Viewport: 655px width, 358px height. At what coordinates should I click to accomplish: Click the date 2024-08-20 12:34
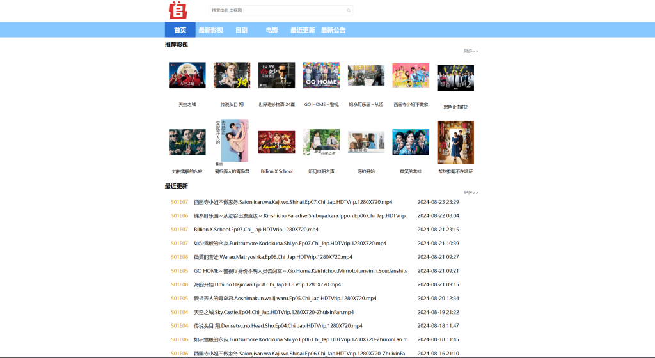point(438,299)
